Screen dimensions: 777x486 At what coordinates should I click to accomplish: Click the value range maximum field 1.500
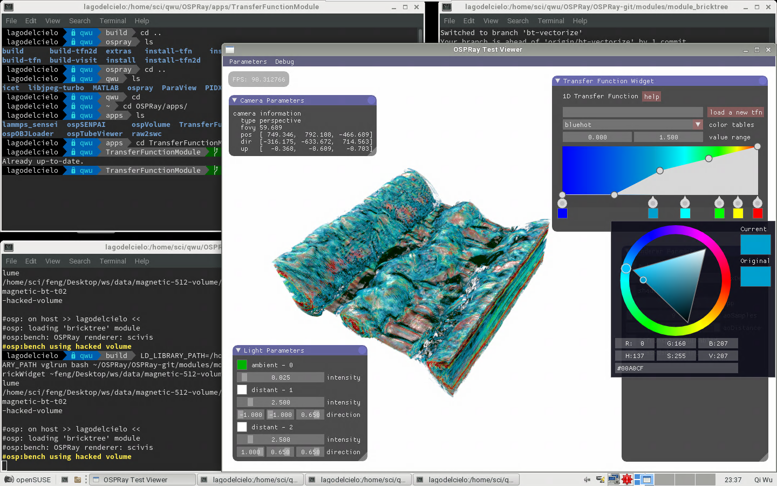pos(669,137)
